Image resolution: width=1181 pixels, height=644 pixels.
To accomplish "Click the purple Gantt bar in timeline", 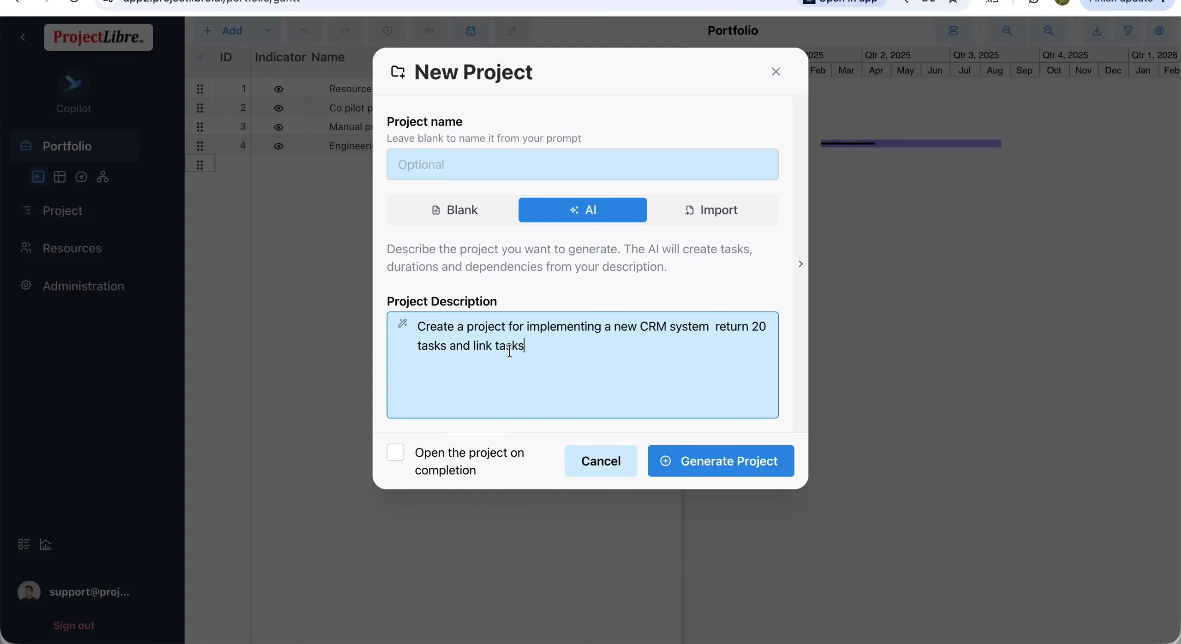I will pos(911,143).
